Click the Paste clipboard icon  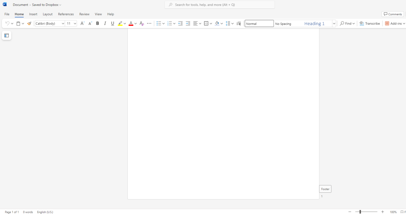18,24
